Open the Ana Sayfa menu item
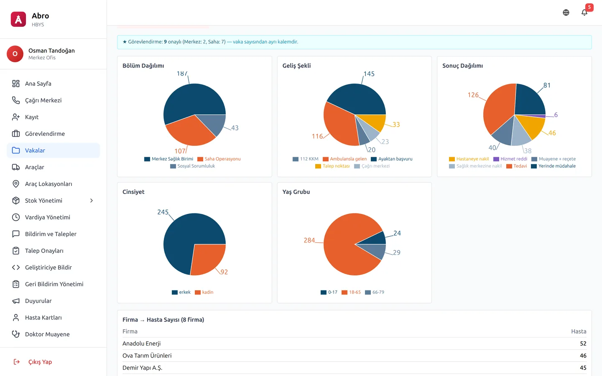602x376 pixels. 53,84
